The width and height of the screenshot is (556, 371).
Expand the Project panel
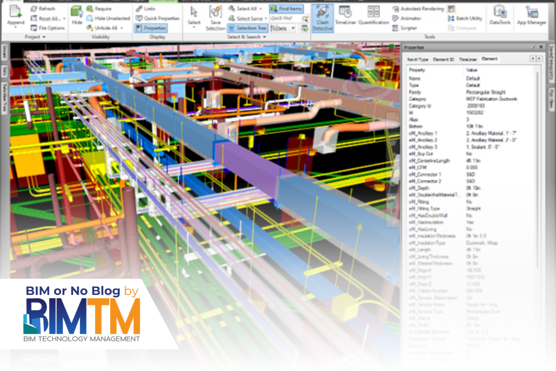pyautogui.click(x=35, y=37)
